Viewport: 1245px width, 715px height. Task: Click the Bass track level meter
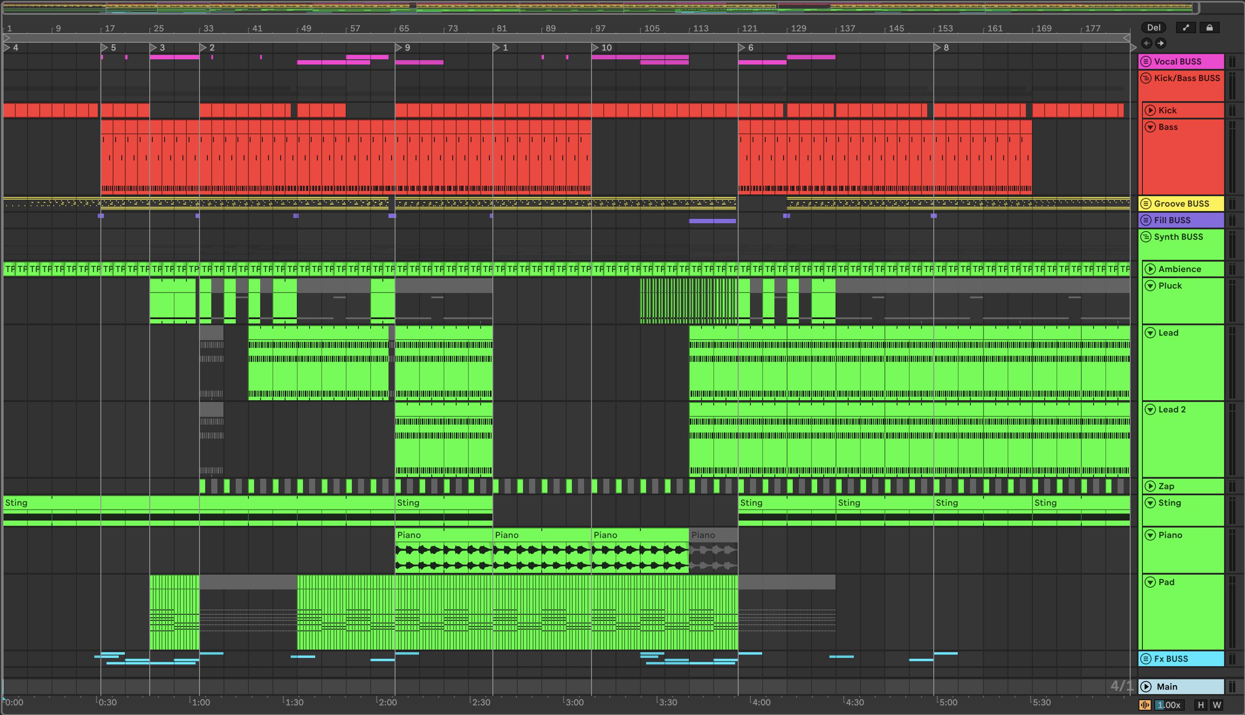pyautogui.click(x=1232, y=157)
